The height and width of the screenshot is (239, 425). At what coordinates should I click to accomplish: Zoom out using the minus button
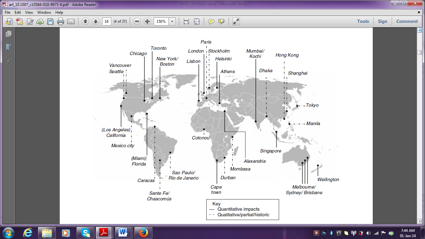pyautogui.click(x=137, y=21)
